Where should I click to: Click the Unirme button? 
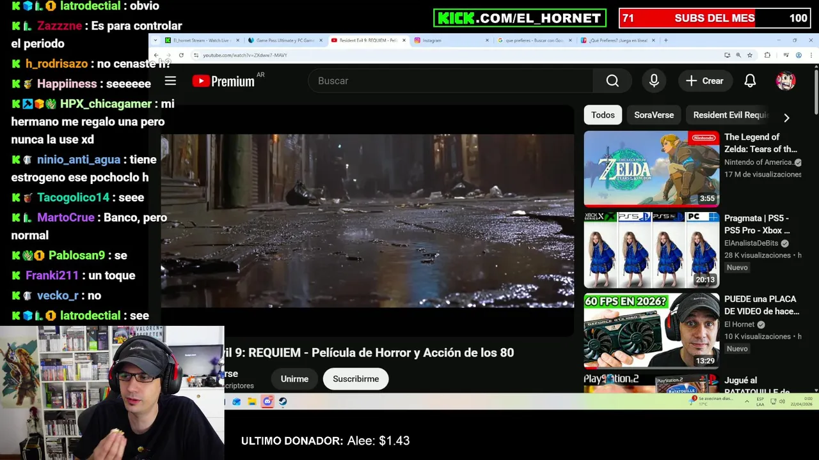[x=294, y=379]
